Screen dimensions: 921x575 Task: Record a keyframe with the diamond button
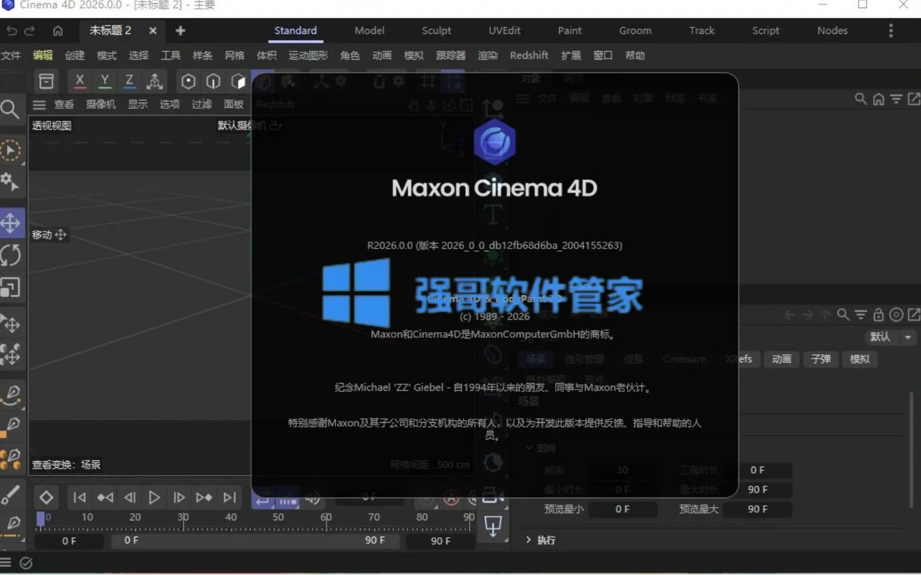tap(46, 498)
